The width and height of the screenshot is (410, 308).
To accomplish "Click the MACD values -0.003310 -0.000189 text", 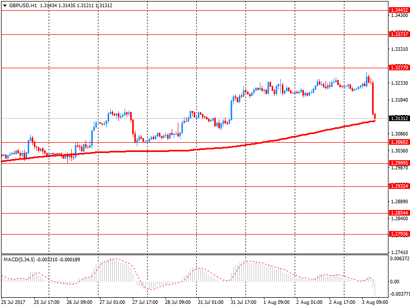I will [x=58, y=260].
